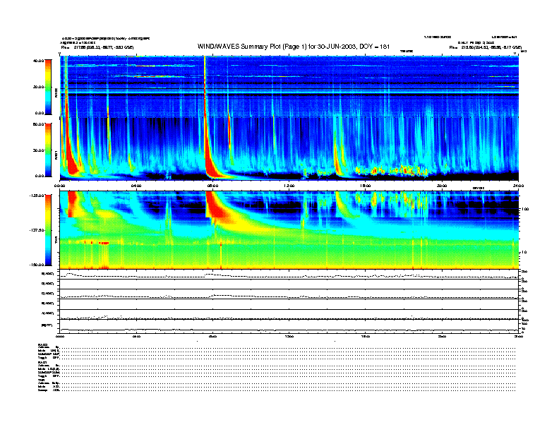Click the RAD2 panel color scale bar
This screenshot has width=559, height=432.
48,87
